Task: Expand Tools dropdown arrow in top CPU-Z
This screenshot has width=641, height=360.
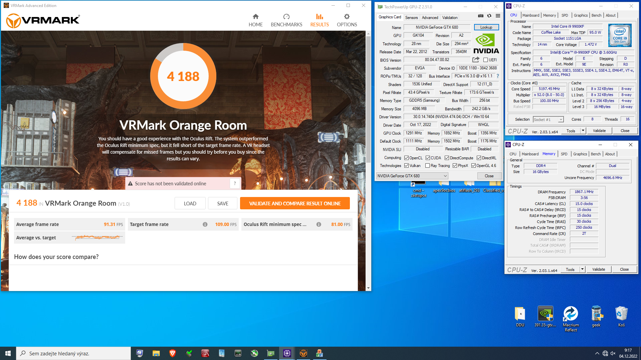Action: click(583, 131)
